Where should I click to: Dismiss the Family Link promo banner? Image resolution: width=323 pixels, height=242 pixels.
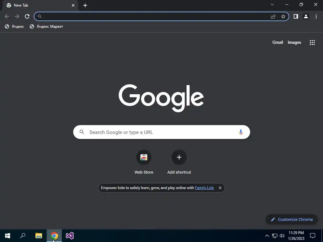[x=220, y=188]
